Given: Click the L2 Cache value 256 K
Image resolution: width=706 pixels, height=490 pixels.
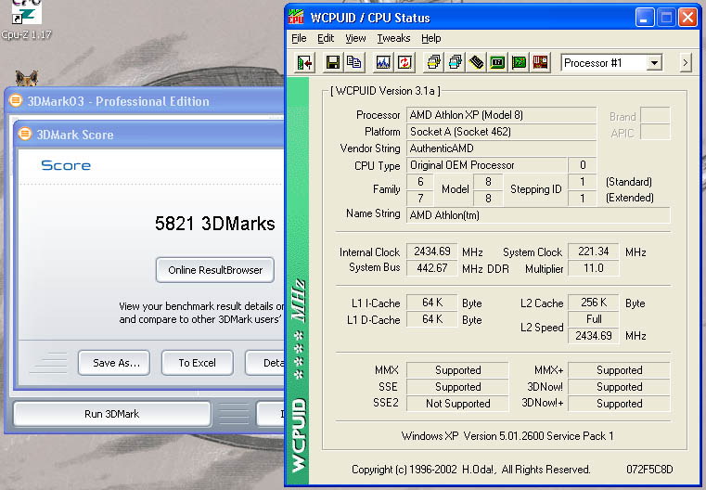Looking at the screenshot, I should click(594, 303).
